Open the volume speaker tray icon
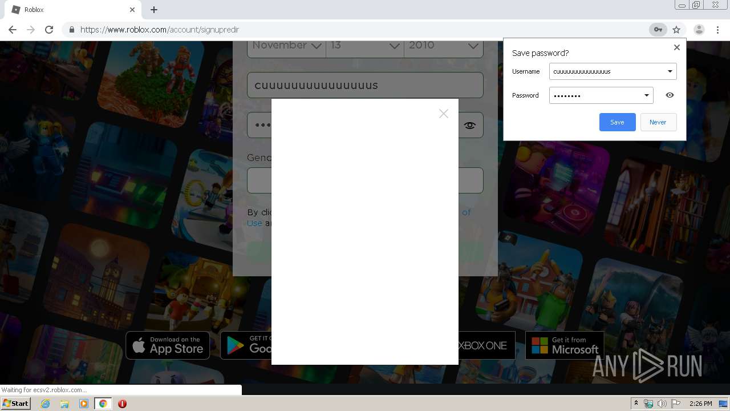730x411 pixels. tap(662, 404)
